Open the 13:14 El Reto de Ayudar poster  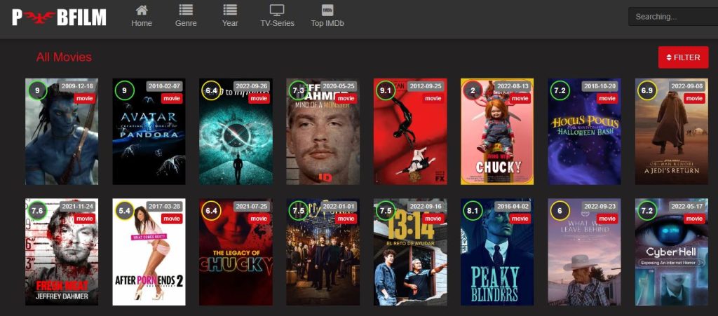410,252
